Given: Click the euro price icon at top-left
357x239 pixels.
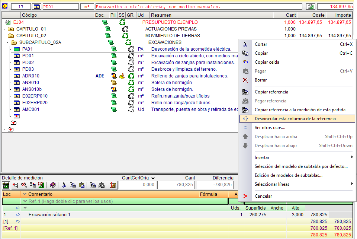Looking at the screenshot, I should [5, 6].
